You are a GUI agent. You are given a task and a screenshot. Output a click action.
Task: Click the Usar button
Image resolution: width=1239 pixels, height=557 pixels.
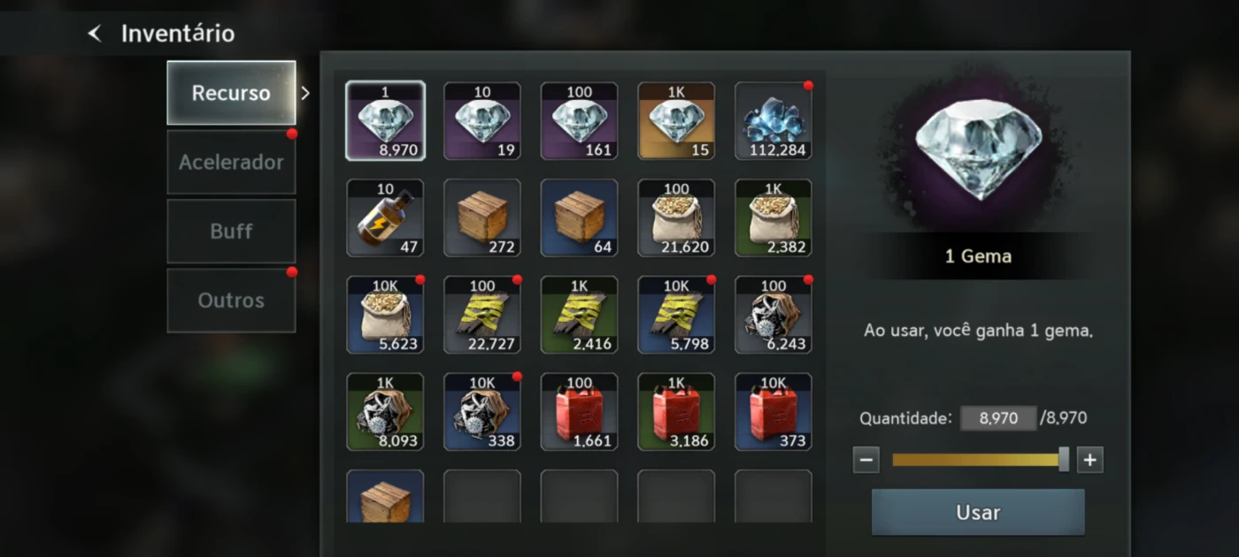978,512
